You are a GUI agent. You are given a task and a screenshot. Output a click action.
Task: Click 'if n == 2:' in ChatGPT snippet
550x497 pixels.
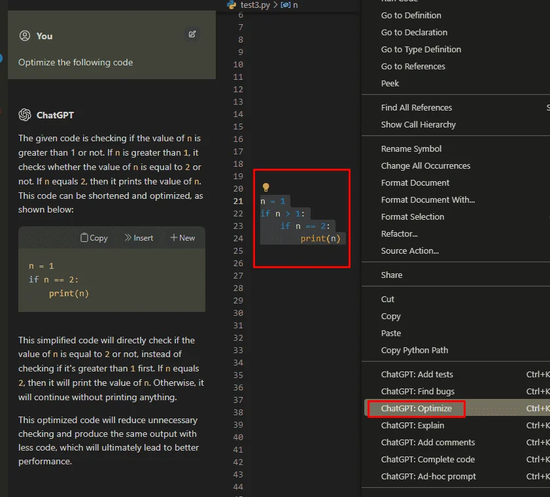click(x=54, y=279)
